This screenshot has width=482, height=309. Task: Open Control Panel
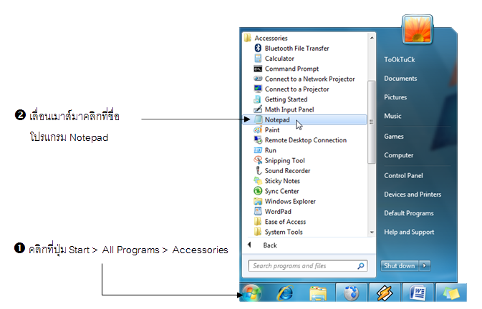[x=403, y=175]
